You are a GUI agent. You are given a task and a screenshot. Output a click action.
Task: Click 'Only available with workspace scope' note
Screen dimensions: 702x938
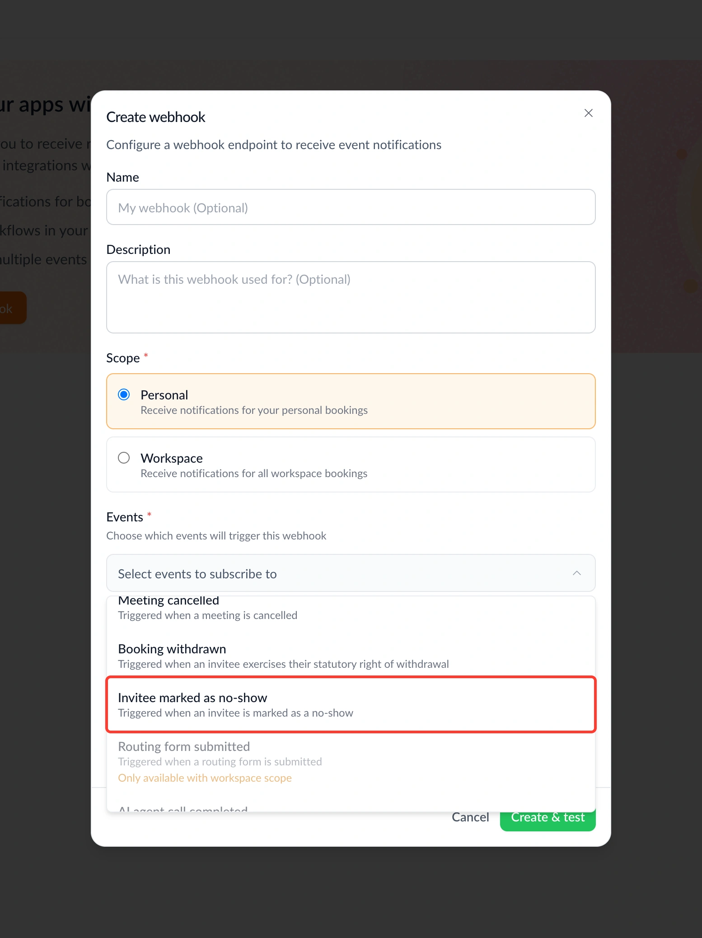point(205,778)
